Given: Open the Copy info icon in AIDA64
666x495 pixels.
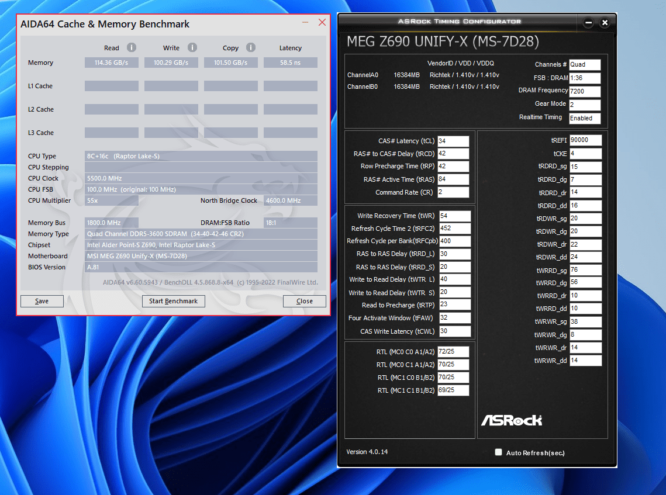Looking at the screenshot, I should [251, 47].
